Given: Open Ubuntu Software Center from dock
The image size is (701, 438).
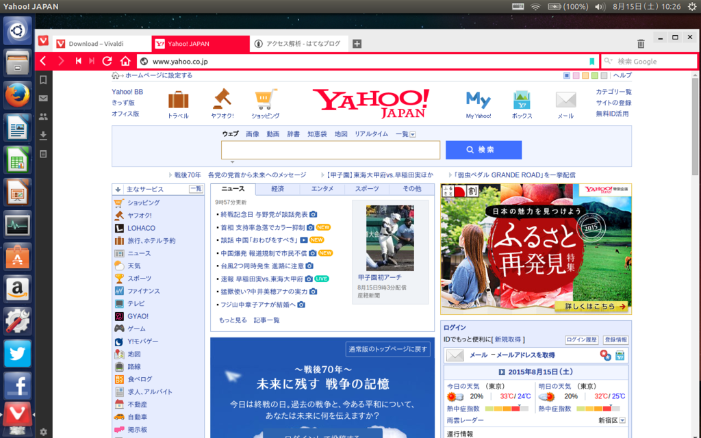Looking at the screenshot, I should coord(18,257).
